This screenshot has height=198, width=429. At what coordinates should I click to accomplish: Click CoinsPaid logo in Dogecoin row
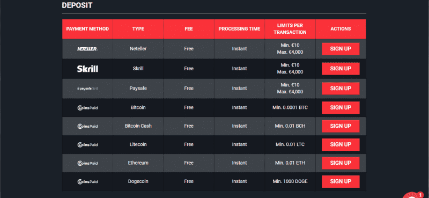tap(87, 181)
